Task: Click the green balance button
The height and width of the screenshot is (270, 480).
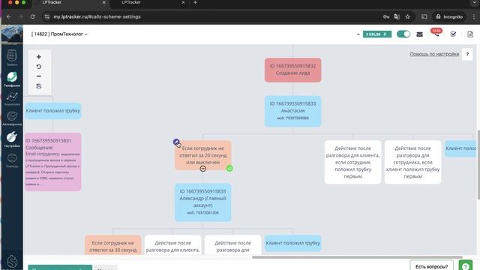Action: pos(377,34)
